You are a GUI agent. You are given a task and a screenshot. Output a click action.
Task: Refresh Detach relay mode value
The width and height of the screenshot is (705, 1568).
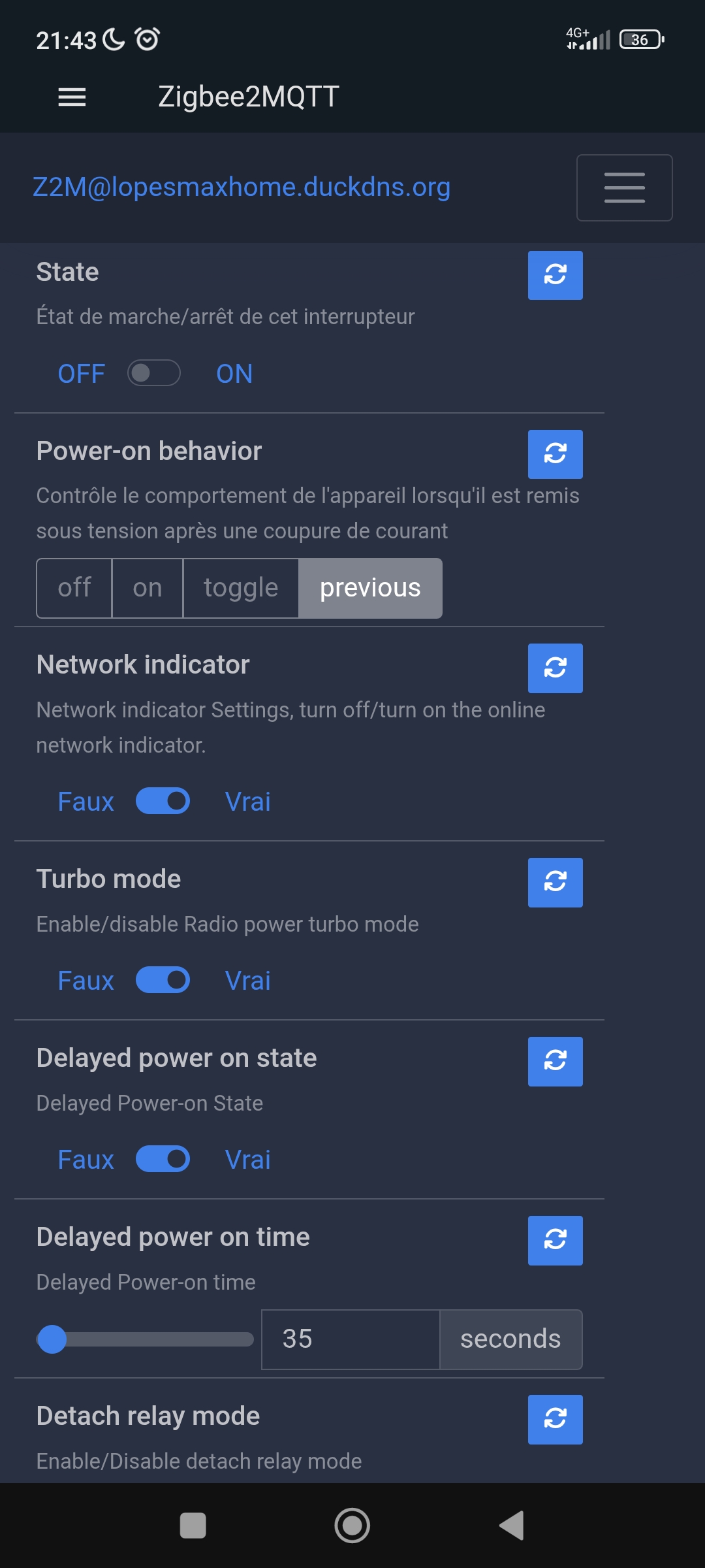555,1419
